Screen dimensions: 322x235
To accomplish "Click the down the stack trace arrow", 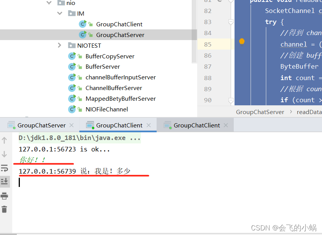I will tap(4, 154).
